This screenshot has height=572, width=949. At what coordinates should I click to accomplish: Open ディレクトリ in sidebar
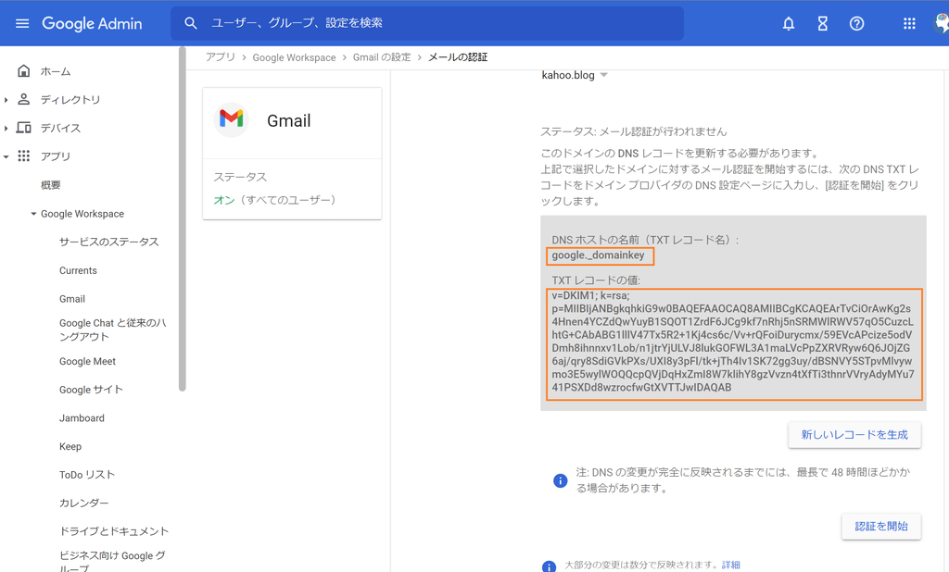pyautogui.click(x=70, y=100)
